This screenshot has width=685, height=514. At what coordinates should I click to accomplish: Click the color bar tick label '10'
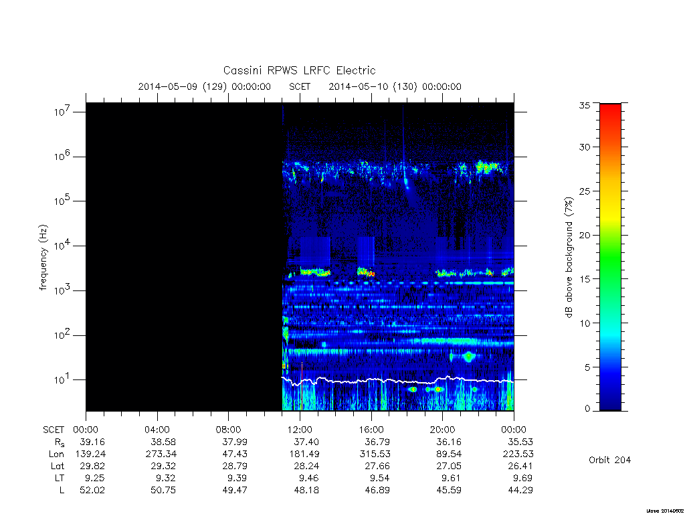[584, 323]
